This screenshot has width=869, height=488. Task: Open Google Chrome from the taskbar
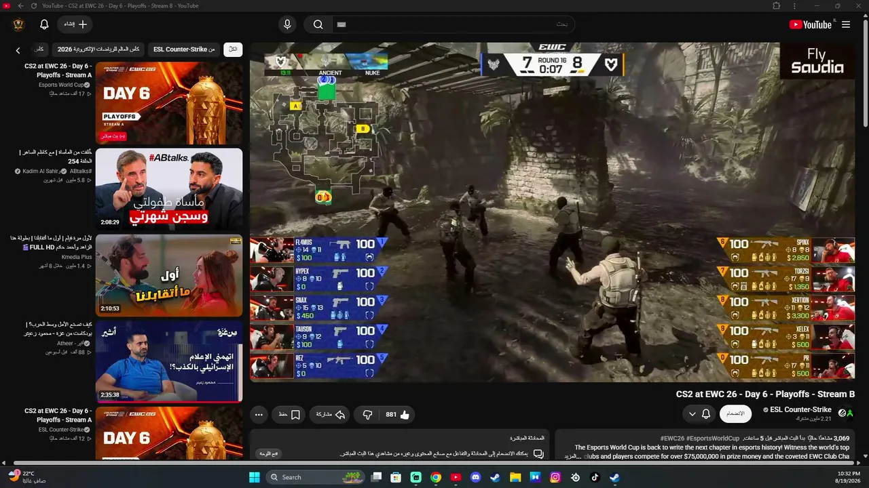click(x=436, y=477)
